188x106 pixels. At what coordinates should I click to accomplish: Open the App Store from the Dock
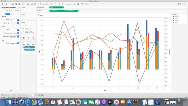click(x=129, y=102)
